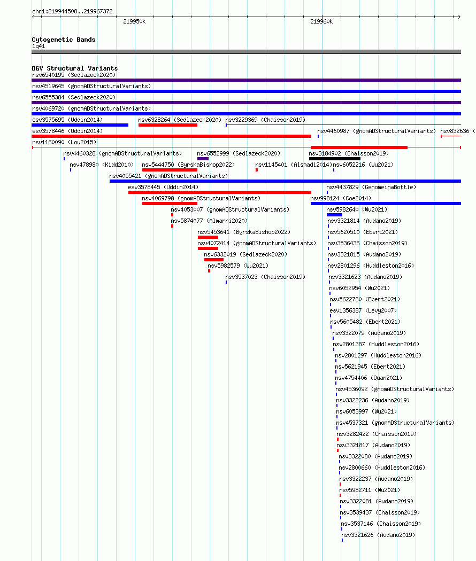Select the blue bar under esv3575695

point(80,125)
